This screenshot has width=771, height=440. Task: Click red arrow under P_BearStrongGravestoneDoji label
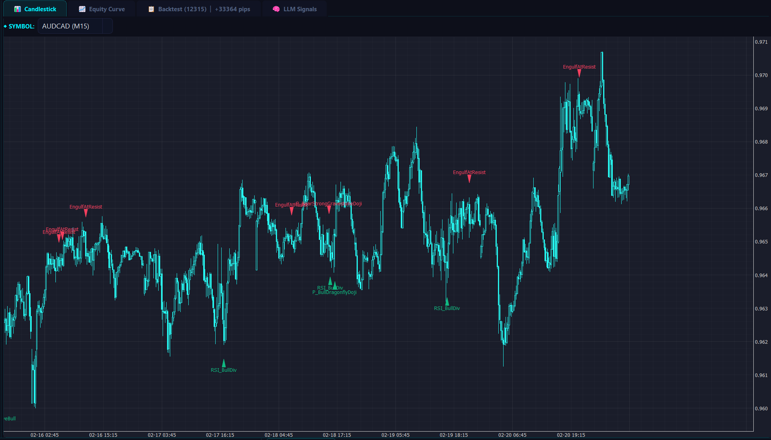(329, 209)
